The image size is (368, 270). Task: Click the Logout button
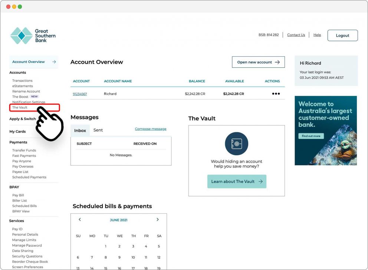click(x=342, y=36)
